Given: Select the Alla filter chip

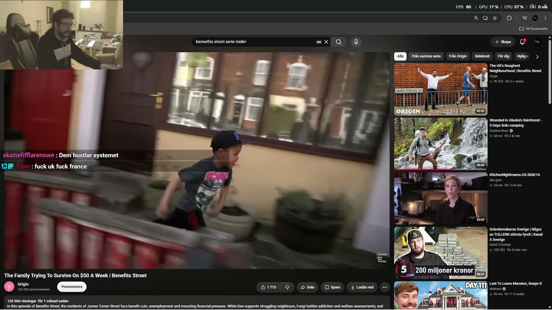Looking at the screenshot, I should pyautogui.click(x=401, y=56).
